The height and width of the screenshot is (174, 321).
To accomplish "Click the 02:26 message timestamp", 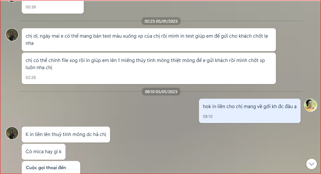I will pyautogui.click(x=31, y=77).
